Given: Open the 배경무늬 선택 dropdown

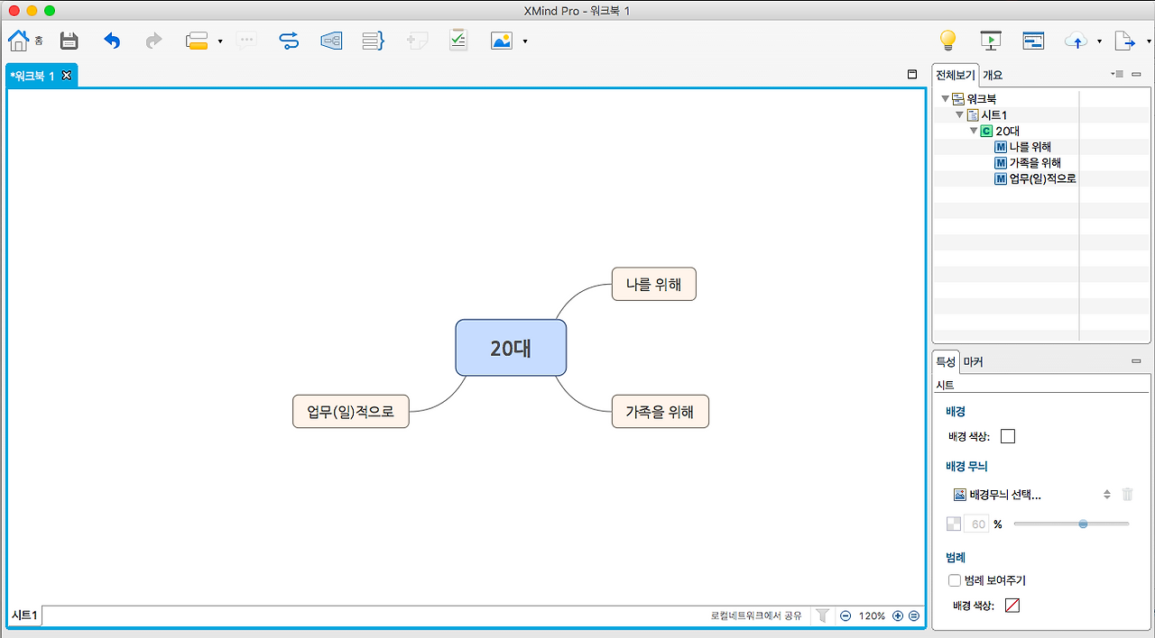Looking at the screenshot, I should tap(1032, 494).
